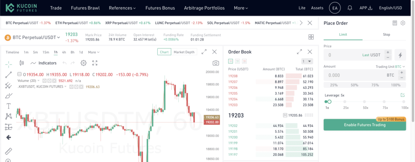The image size is (415, 162).
Task: Download the APP from header
Action: tap(366, 8)
